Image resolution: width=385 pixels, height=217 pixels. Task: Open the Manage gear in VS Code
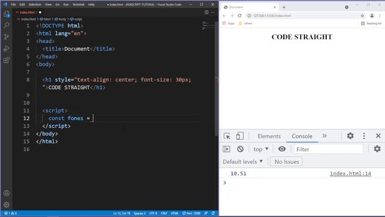[7, 204]
